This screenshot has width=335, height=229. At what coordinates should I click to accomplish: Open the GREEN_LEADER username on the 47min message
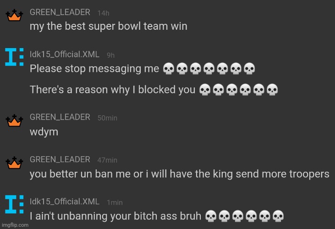[60, 159]
